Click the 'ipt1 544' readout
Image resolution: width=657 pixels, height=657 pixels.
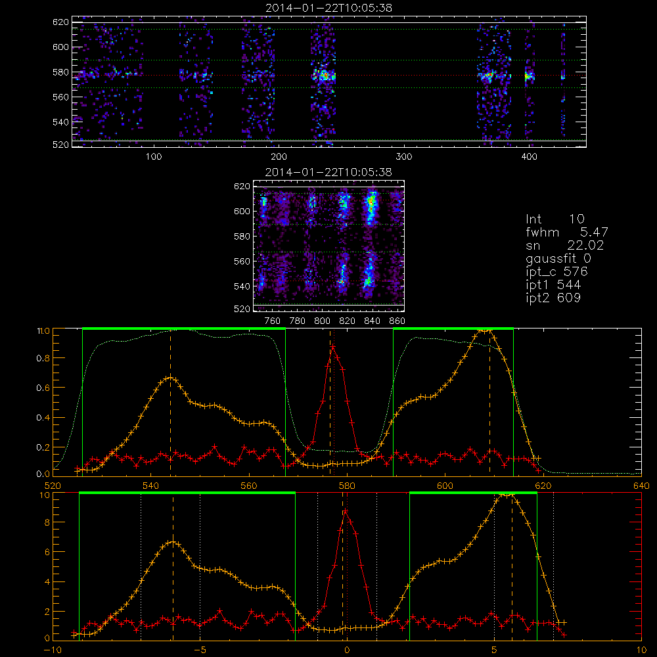(553, 285)
